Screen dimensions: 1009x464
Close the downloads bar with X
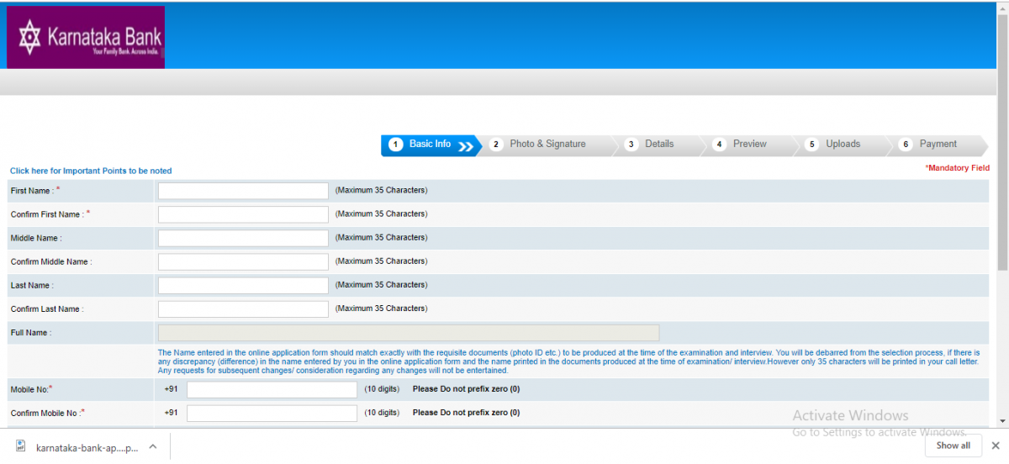tap(996, 446)
